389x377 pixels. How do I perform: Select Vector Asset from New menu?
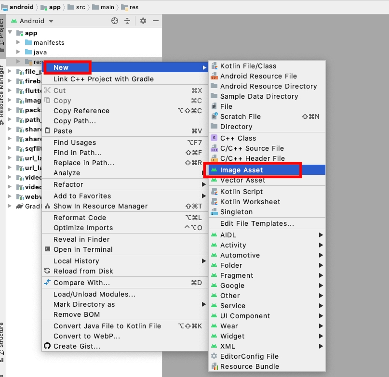pos(242,180)
